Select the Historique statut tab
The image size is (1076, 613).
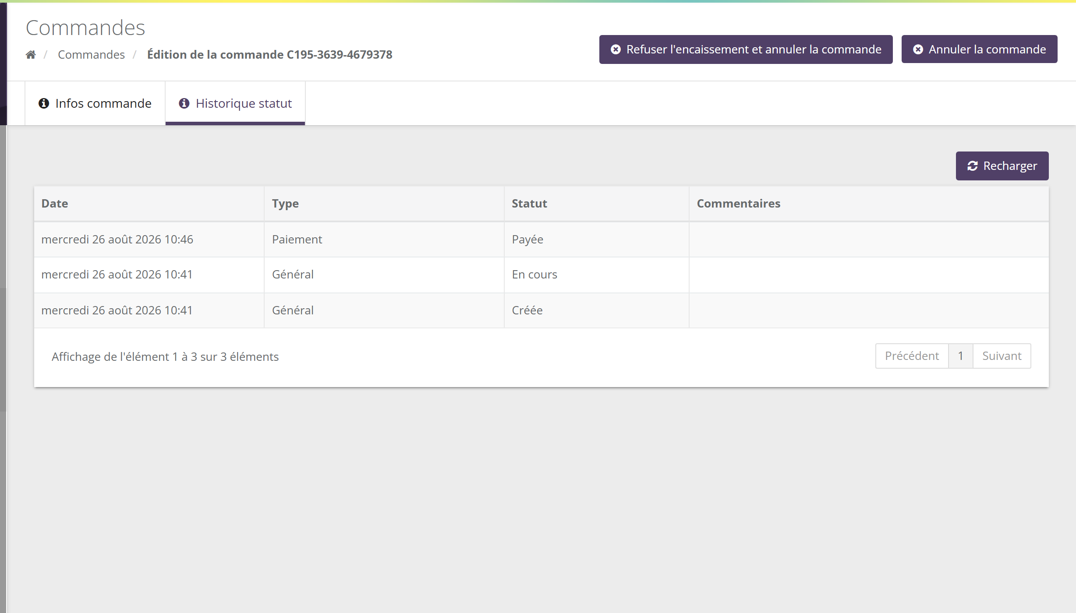point(235,103)
